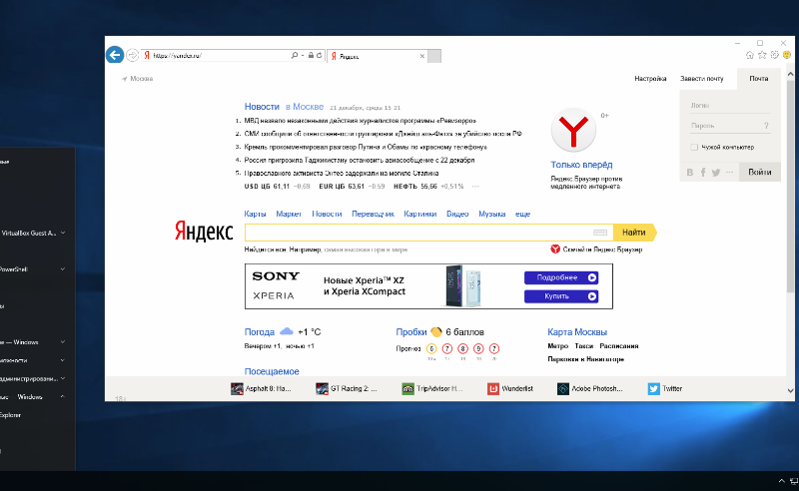The width and height of the screenshot is (799, 491).
Task: Click the yellow Найти search button
Action: point(634,233)
